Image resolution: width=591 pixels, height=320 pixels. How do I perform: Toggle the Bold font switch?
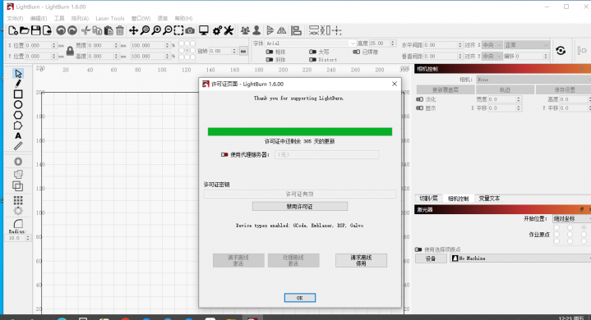click(x=269, y=52)
